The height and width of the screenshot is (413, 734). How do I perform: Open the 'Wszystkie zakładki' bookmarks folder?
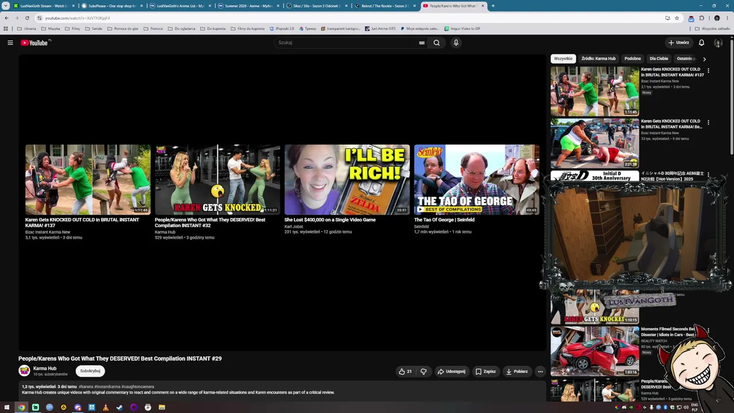pyautogui.click(x=713, y=28)
